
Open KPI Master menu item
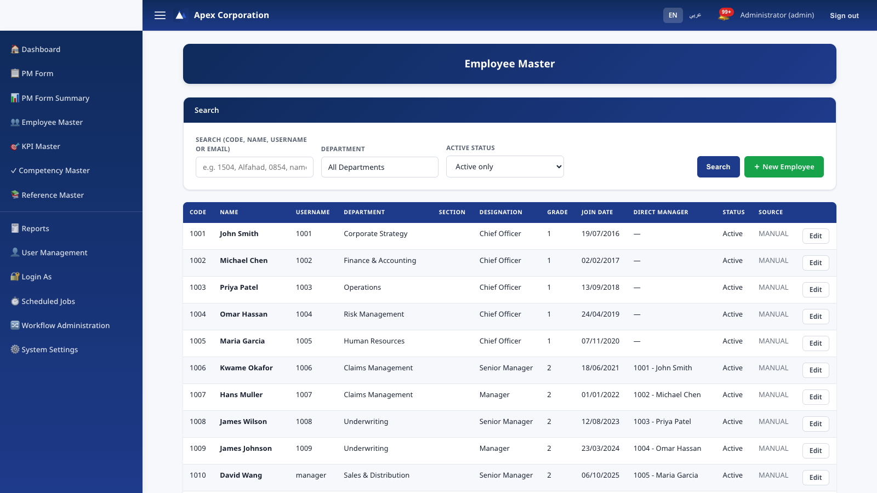coord(71,146)
